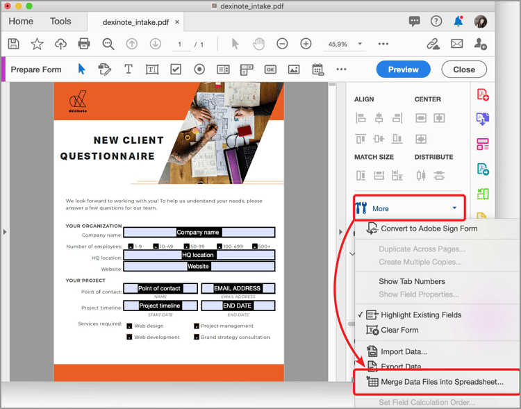
Task: Bookmark file with the star icon
Action: [x=37, y=44]
